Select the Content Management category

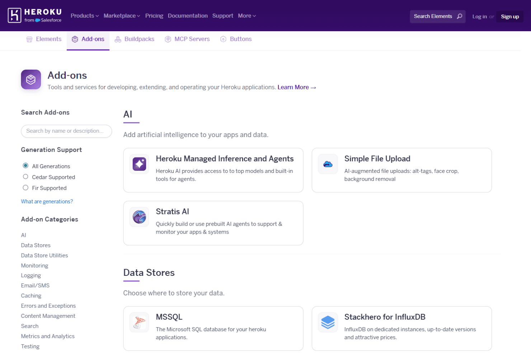tap(48, 316)
